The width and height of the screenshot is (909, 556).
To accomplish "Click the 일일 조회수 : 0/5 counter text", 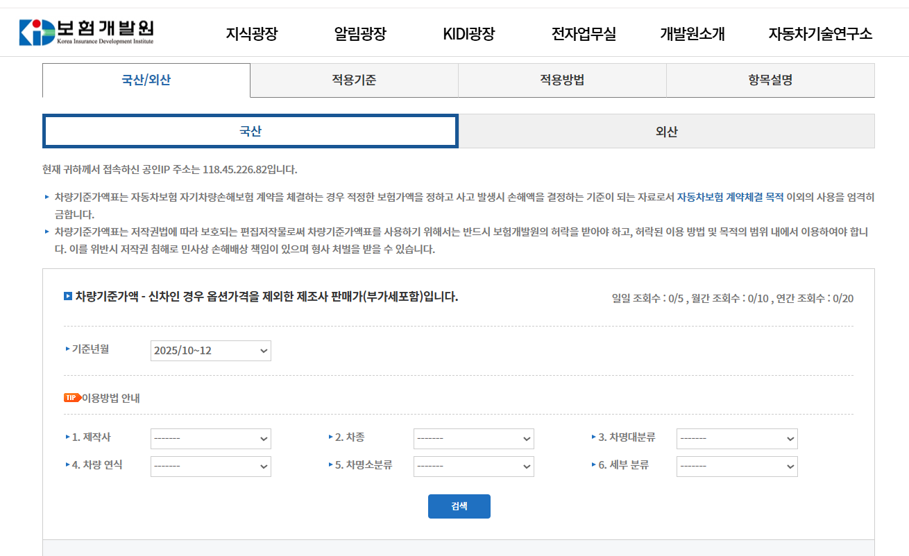I will tap(648, 299).
